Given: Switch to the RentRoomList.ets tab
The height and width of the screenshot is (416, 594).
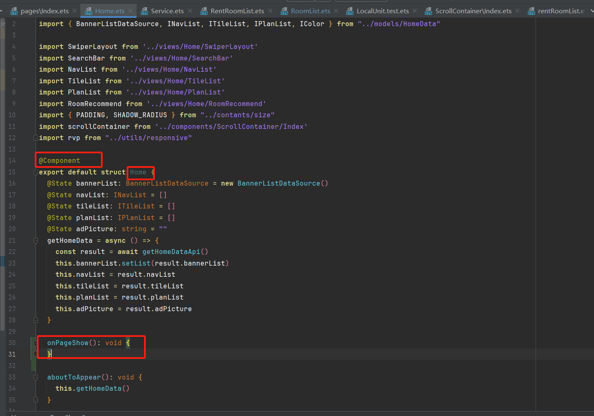Looking at the screenshot, I should [x=237, y=11].
